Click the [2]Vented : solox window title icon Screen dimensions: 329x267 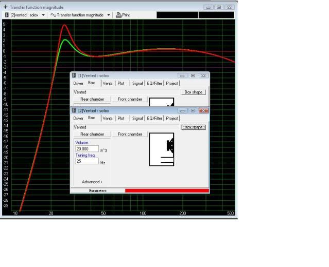[x=74, y=110]
